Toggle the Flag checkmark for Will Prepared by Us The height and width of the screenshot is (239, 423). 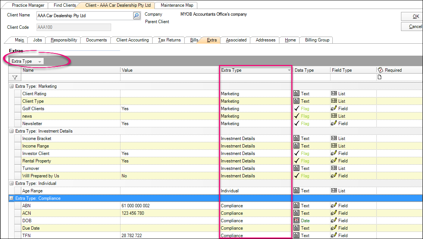pos(297,176)
